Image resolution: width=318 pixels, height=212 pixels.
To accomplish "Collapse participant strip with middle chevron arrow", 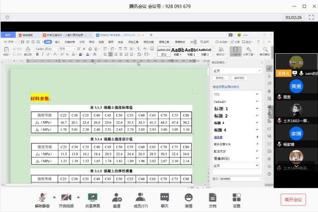I will (271, 112).
